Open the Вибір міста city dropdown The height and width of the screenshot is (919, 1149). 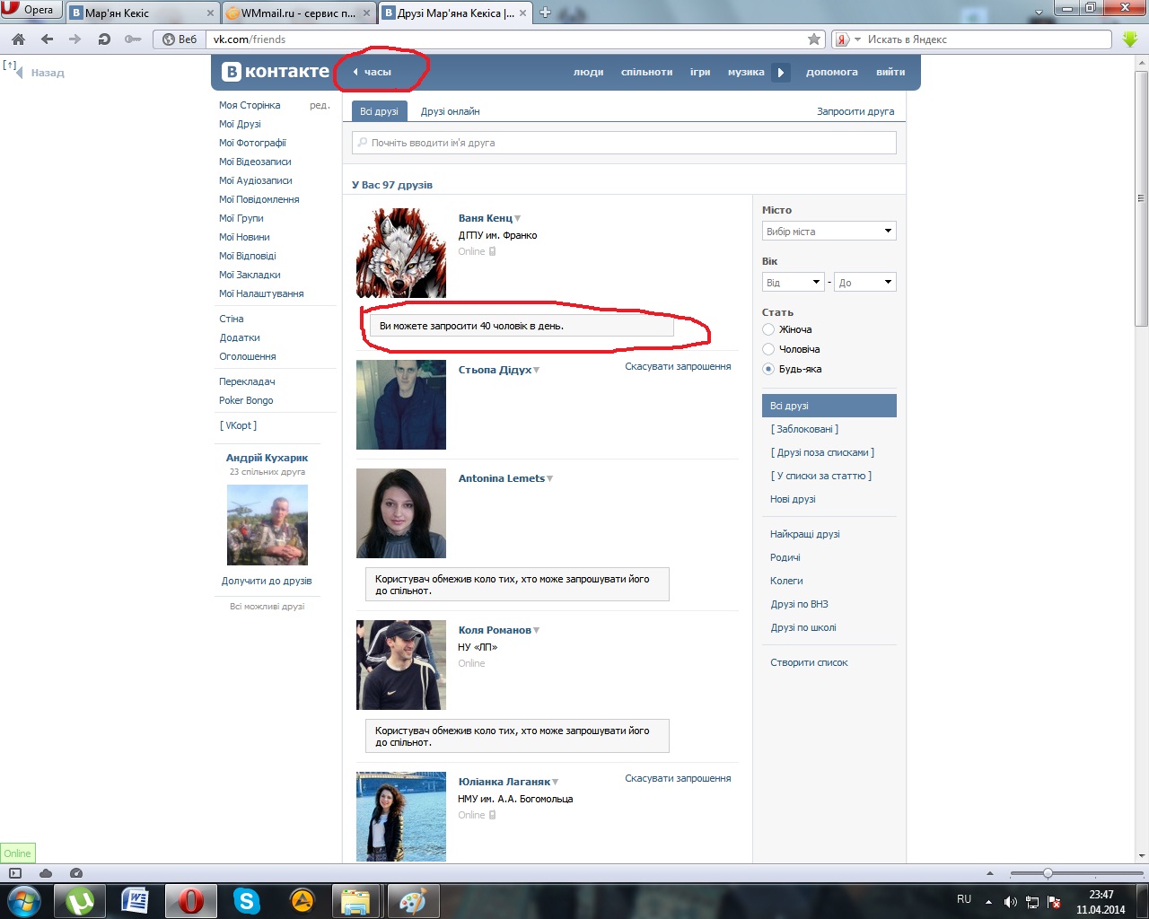click(x=829, y=232)
